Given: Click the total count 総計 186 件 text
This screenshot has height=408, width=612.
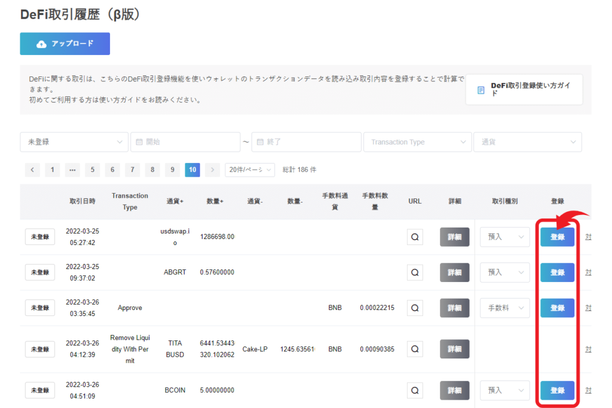Looking at the screenshot, I should [x=299, y=170].
